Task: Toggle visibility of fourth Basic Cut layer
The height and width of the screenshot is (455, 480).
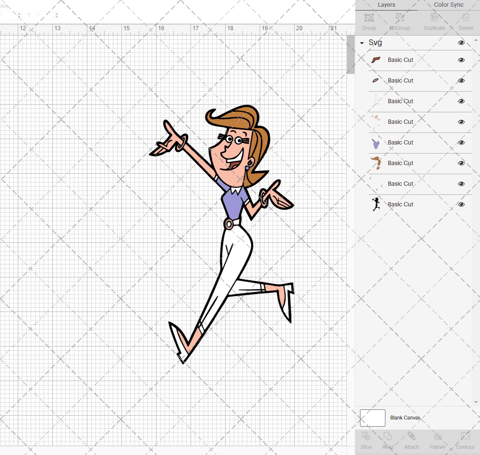Action: 461,122
